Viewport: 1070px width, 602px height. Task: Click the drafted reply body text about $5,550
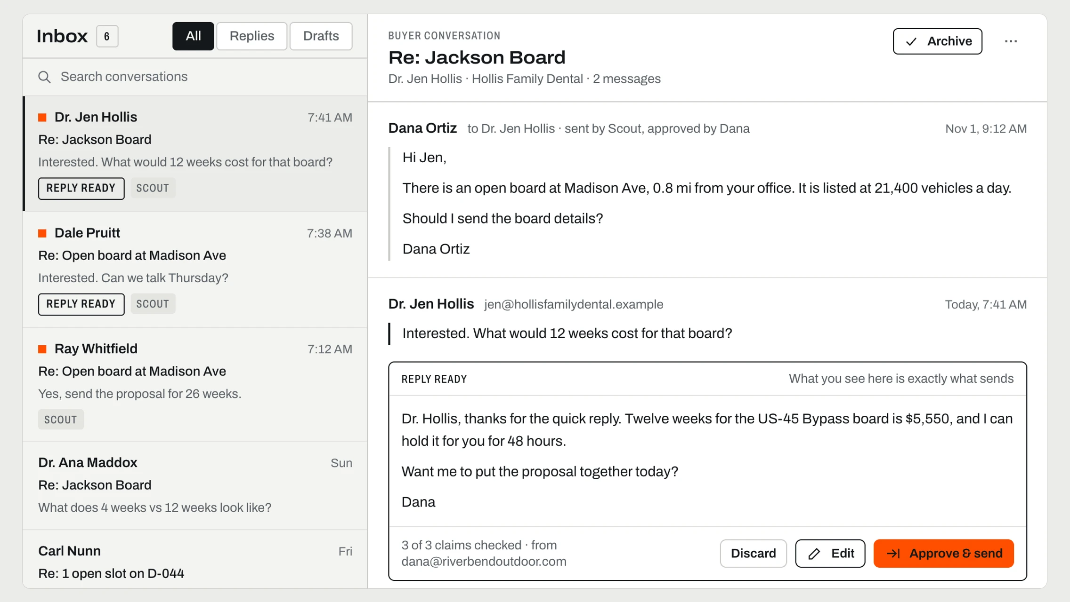[707, 430]
